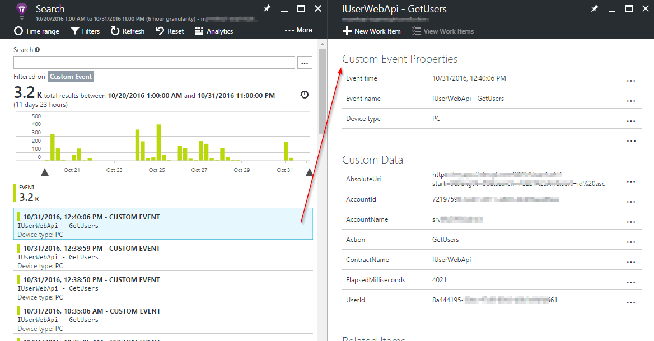
Task: Open the Time range selector
Action: [36, 31]
